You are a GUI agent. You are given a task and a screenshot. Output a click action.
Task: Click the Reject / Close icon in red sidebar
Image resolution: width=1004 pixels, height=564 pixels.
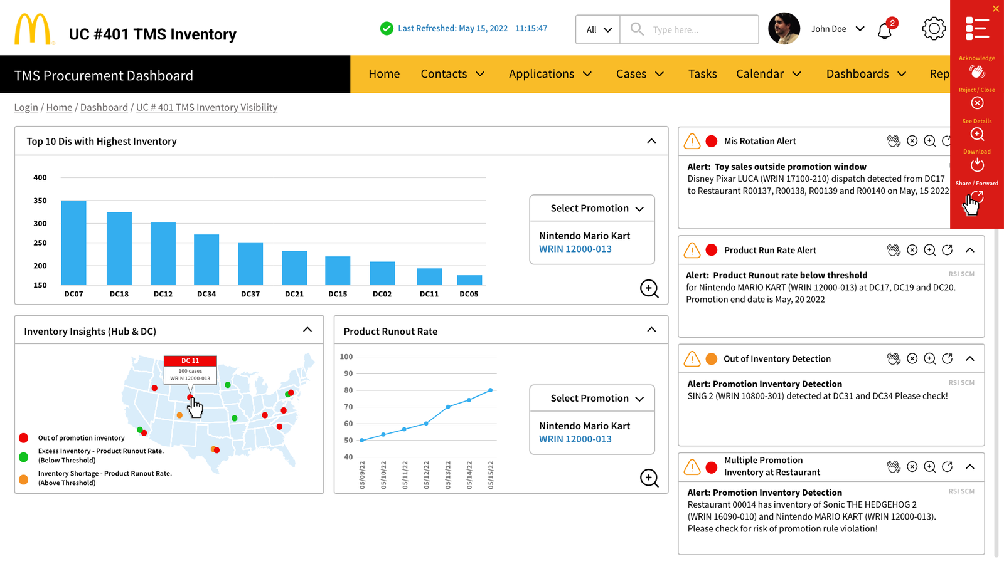coord(977,103)
